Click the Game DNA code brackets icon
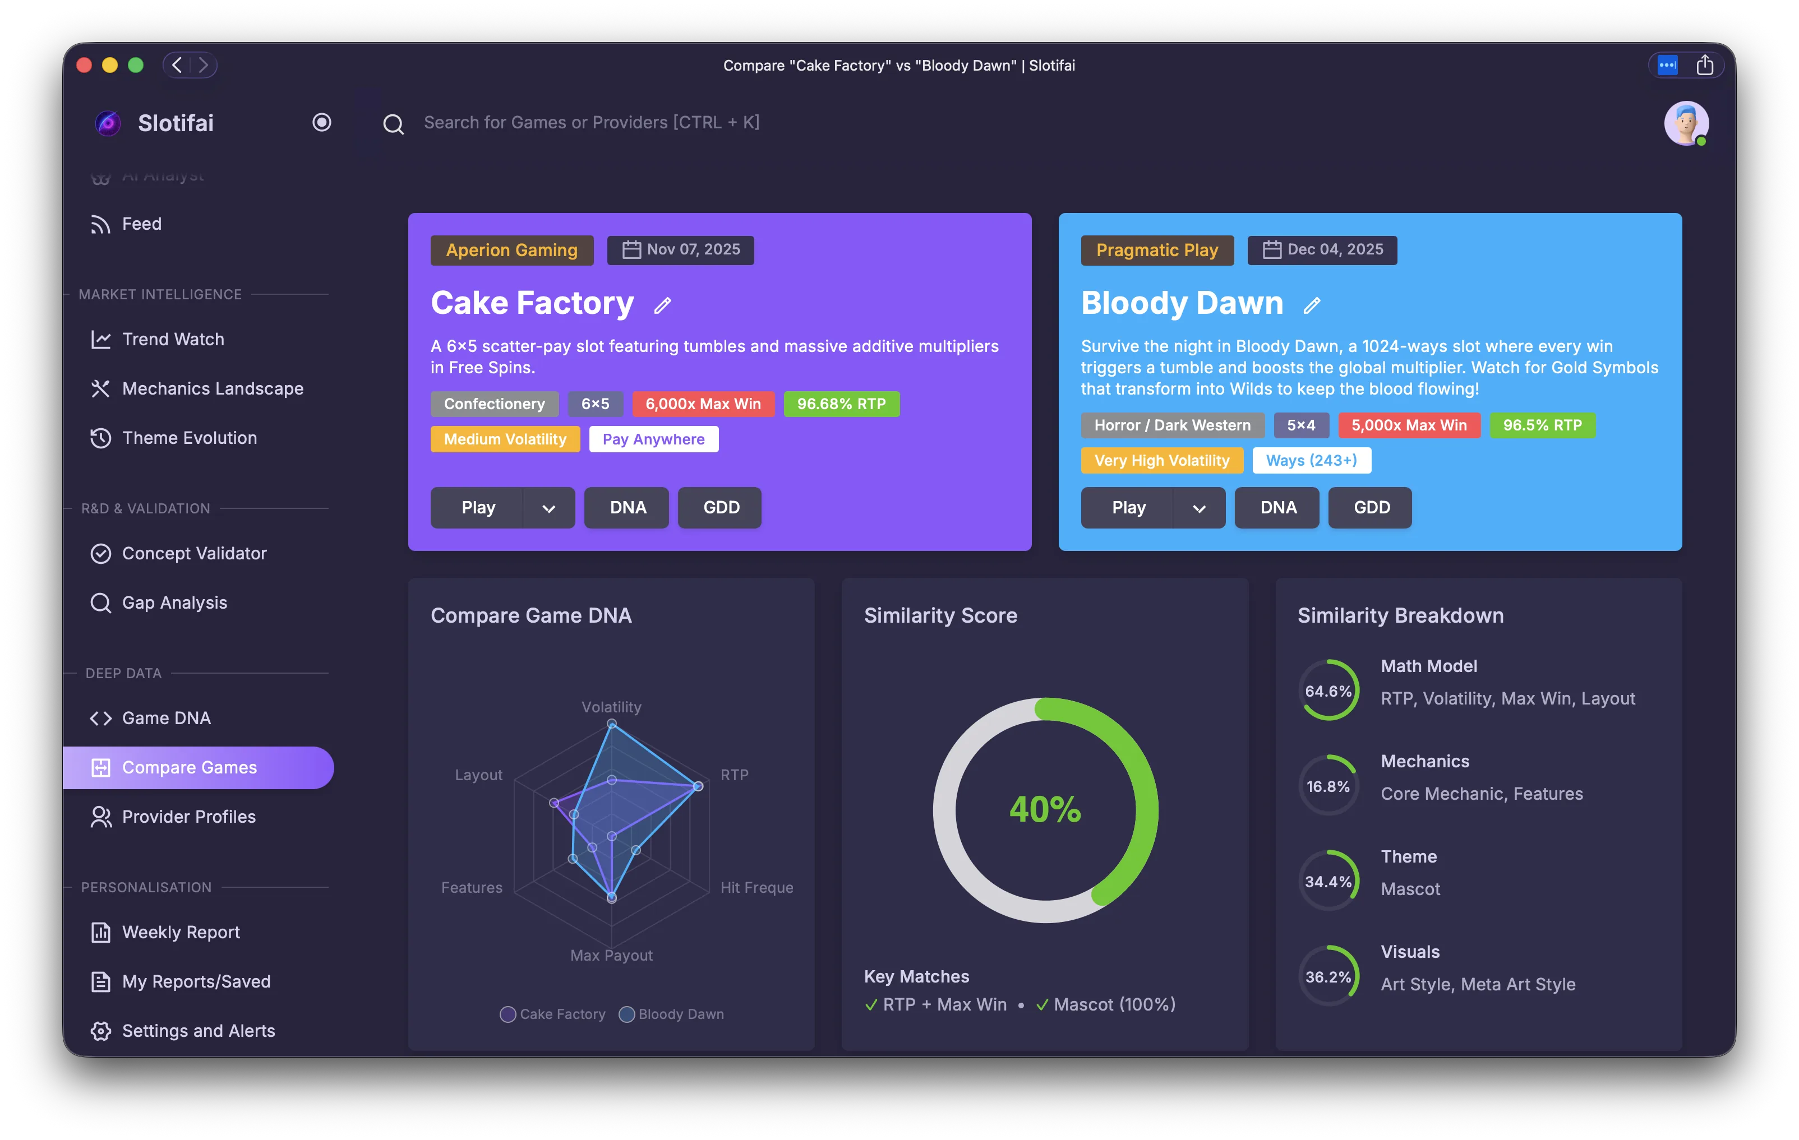Image resolution: width=1799 pixels, height=1140 pixels. (x=100, y=718)
